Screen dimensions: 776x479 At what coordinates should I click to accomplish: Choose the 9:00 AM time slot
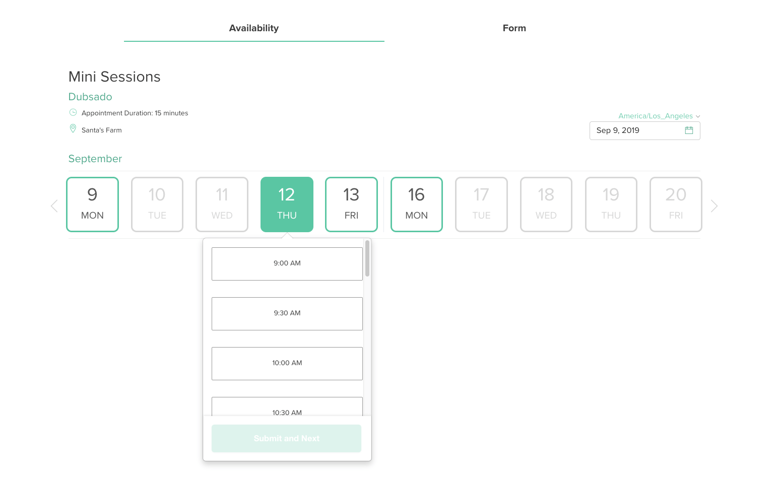pos(287,263)
